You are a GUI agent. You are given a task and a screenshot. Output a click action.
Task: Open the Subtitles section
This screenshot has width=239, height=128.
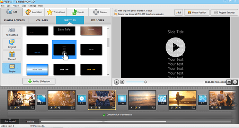point(70,20)
